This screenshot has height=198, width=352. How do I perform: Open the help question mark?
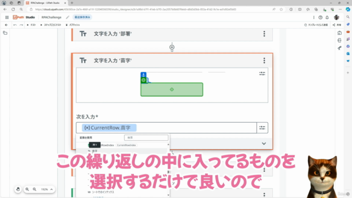[x=320, y=18]
